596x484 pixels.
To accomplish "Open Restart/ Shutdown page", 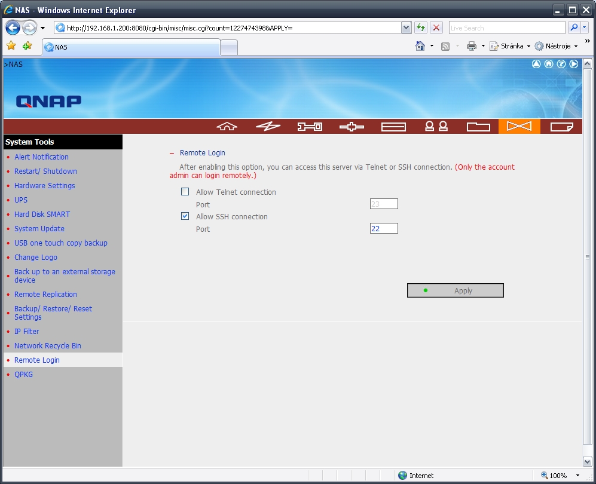I will pos(45,171).
